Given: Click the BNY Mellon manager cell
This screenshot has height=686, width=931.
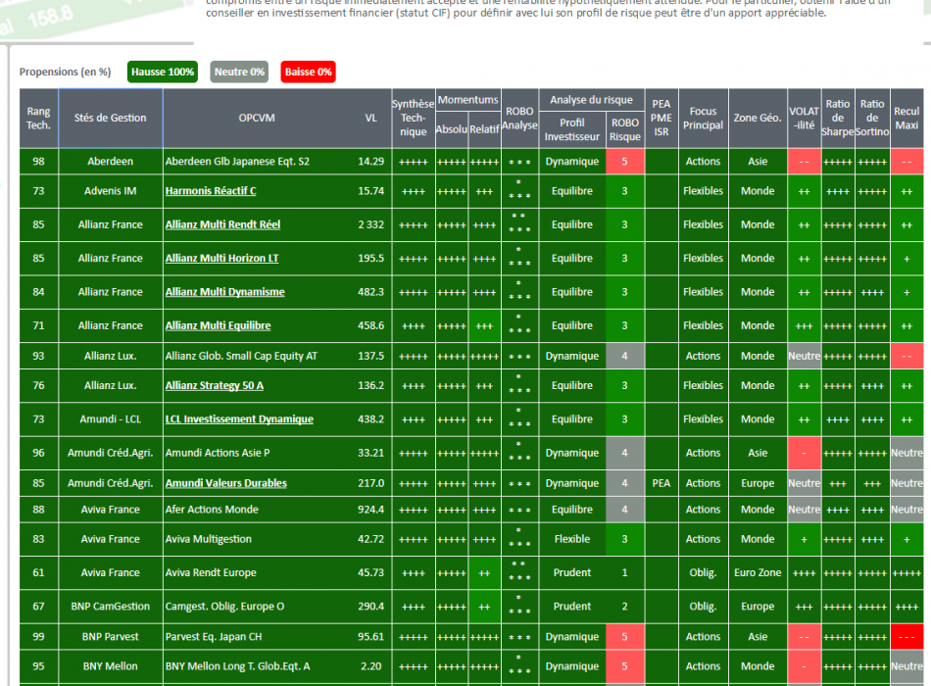Looking at the screenshot, I should tap(111, 666).
